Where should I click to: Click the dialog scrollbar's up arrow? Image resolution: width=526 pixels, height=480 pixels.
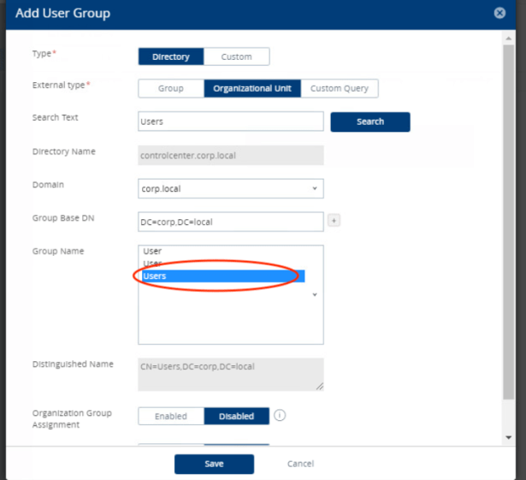(509, 39)
